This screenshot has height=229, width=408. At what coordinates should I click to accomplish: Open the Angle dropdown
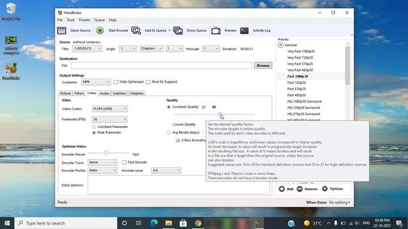pyautogui.click(x=127, y=48)
